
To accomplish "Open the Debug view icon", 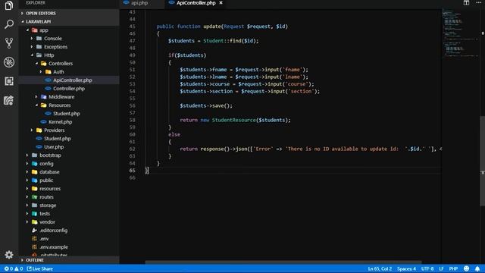I will click(8, 62).
